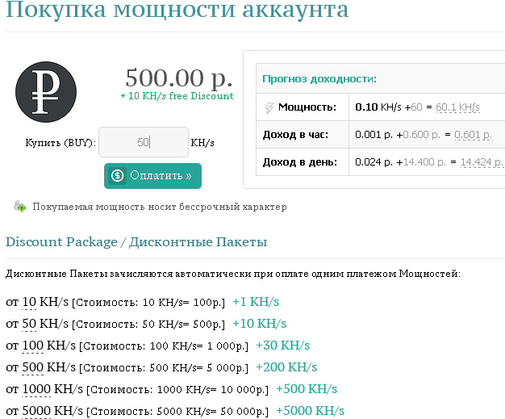Click the 1000 KH/s discount package link
This screenshot has width=505, height=419.
click(x=36, y=389)
